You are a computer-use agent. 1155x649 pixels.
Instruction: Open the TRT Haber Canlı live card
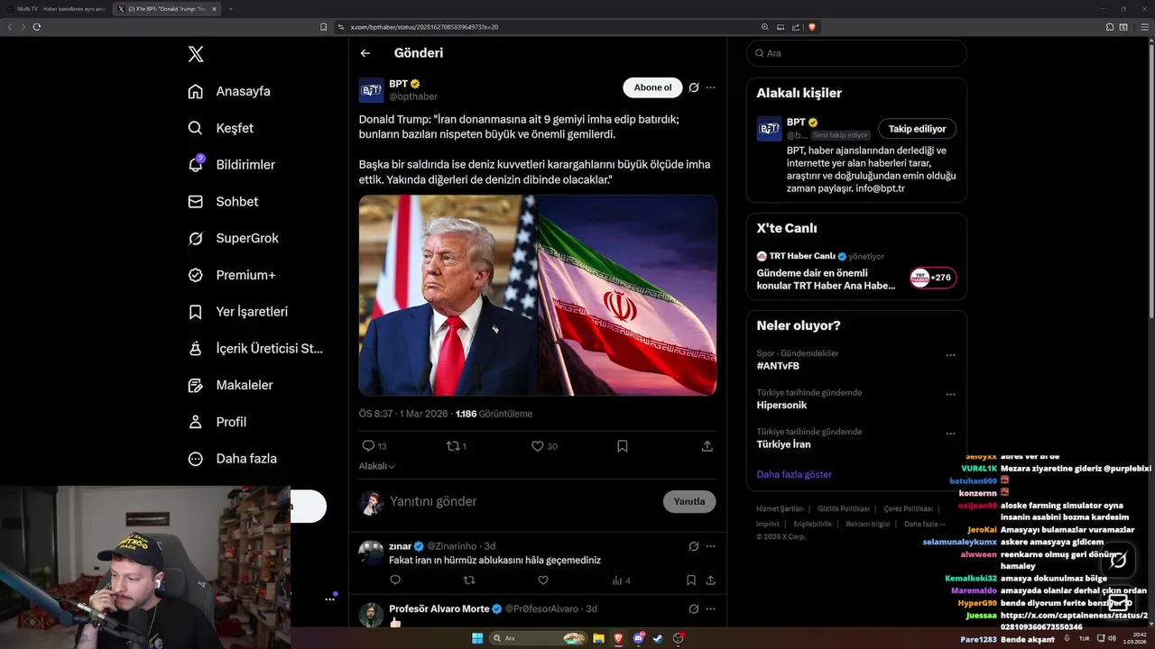856,273
